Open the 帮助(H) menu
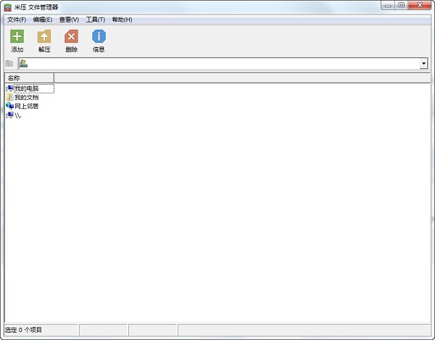 [122, 20]
